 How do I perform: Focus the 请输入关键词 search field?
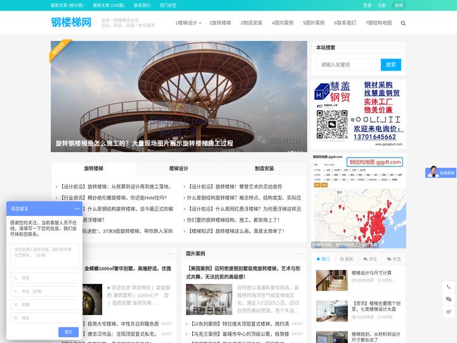348,65
